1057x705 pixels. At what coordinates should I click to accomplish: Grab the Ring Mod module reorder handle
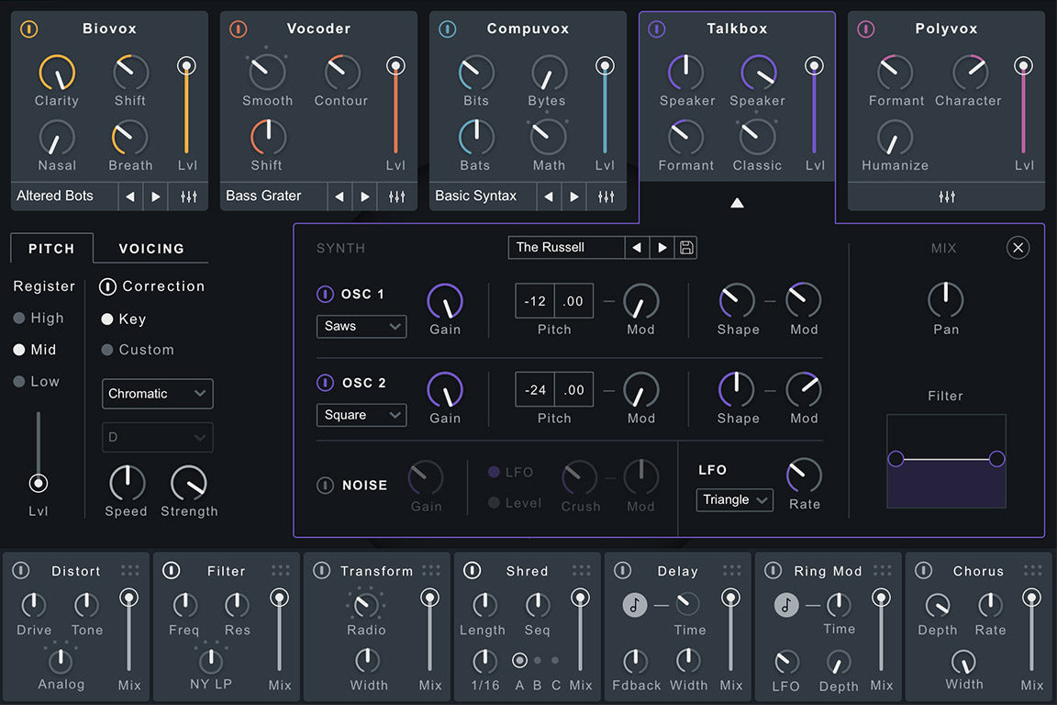pos(883,571)
